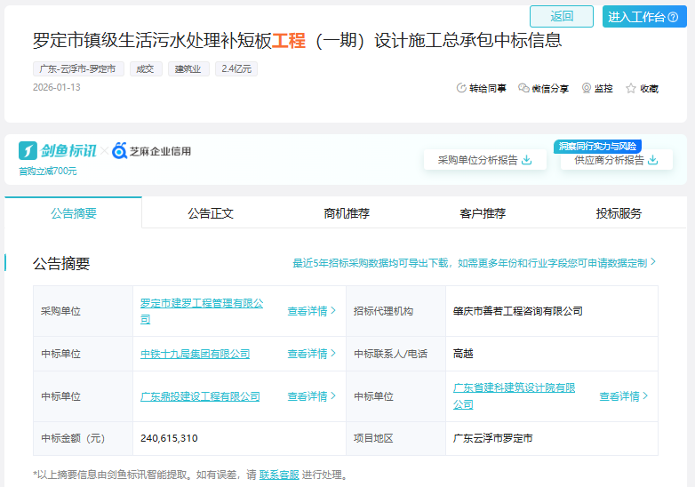
Task: Switch to the 公告正文 tab
Action: (211, 213)
